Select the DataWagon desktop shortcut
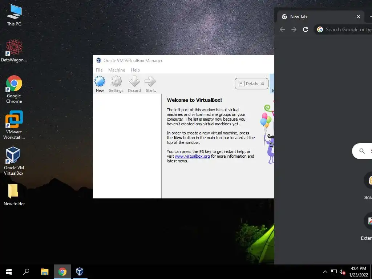Image resolution: width=372 pixels, height=279 pixels. [x=14, y=51]
